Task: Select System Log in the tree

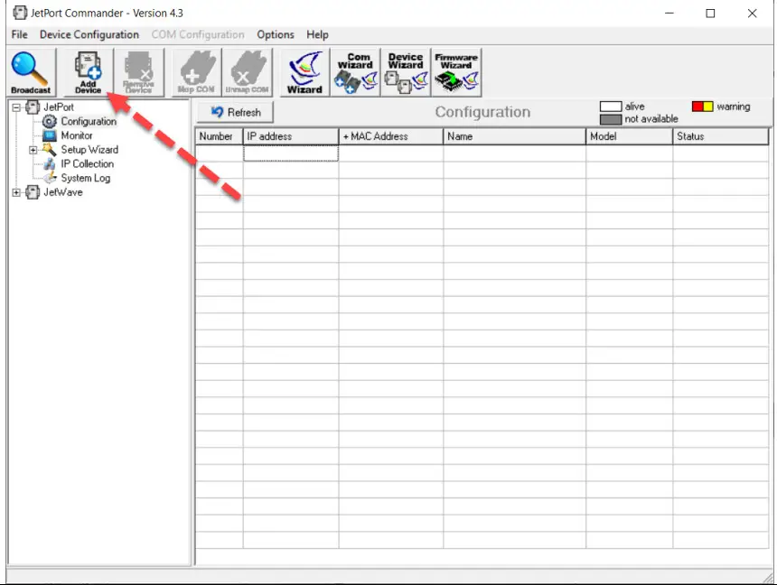Action: tap(86, 178)
